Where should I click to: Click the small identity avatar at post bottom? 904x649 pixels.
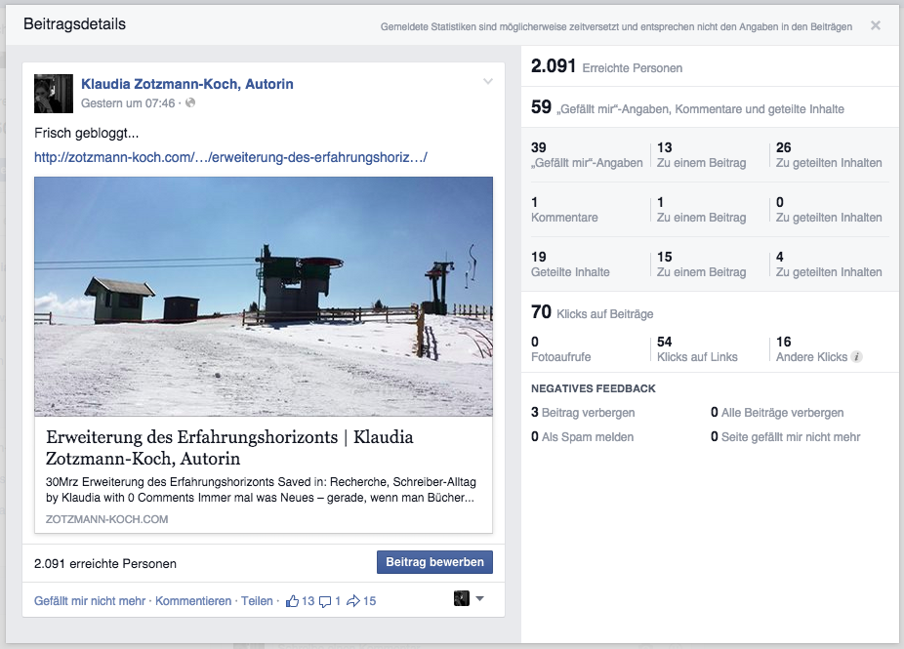coord(462,598)
